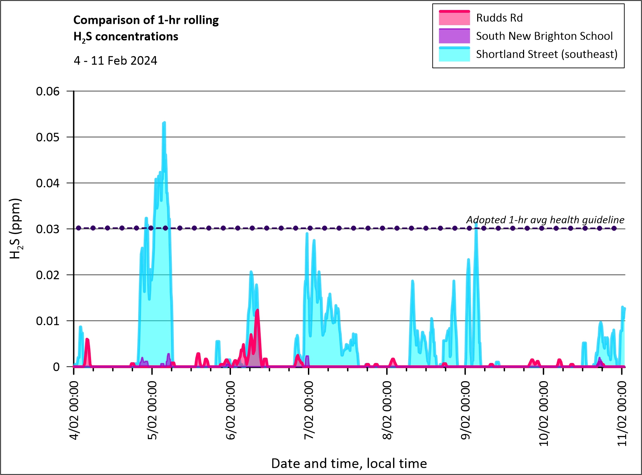The height and width of the screenshot is (475, 642).
Task: Select the 'Date and time, local time' axis title
Action: click(349, 463)
